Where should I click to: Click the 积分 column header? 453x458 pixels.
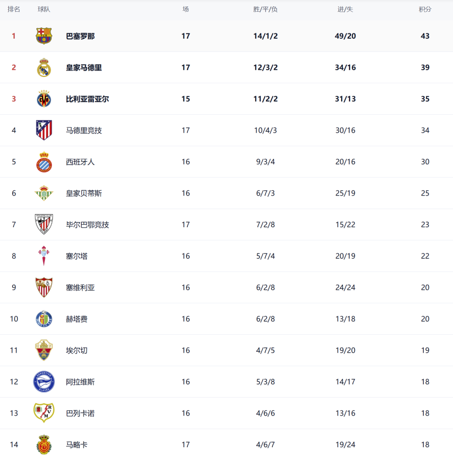tap(425, 9)
